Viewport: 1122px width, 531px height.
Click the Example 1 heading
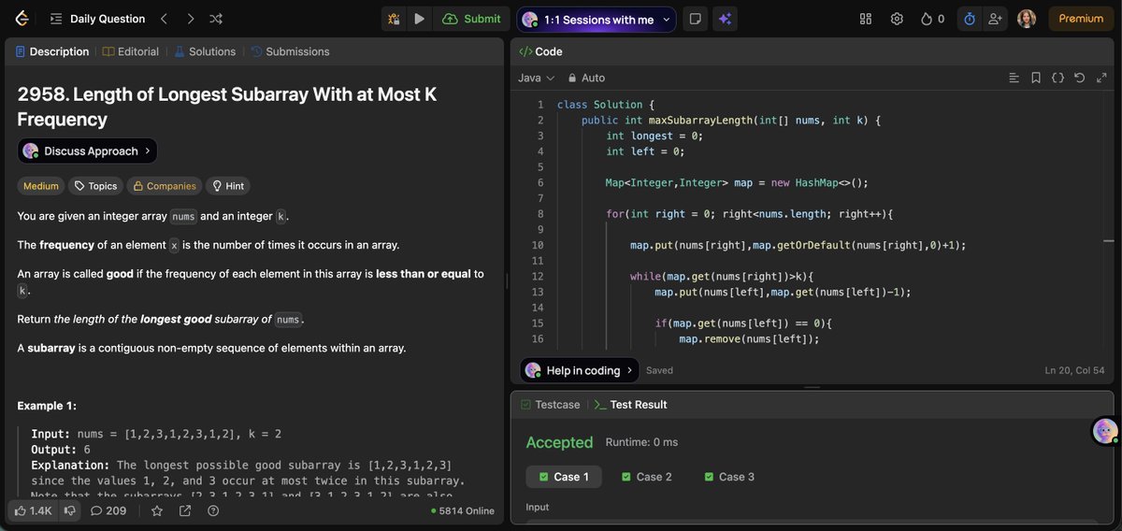[x=47, y=406]
